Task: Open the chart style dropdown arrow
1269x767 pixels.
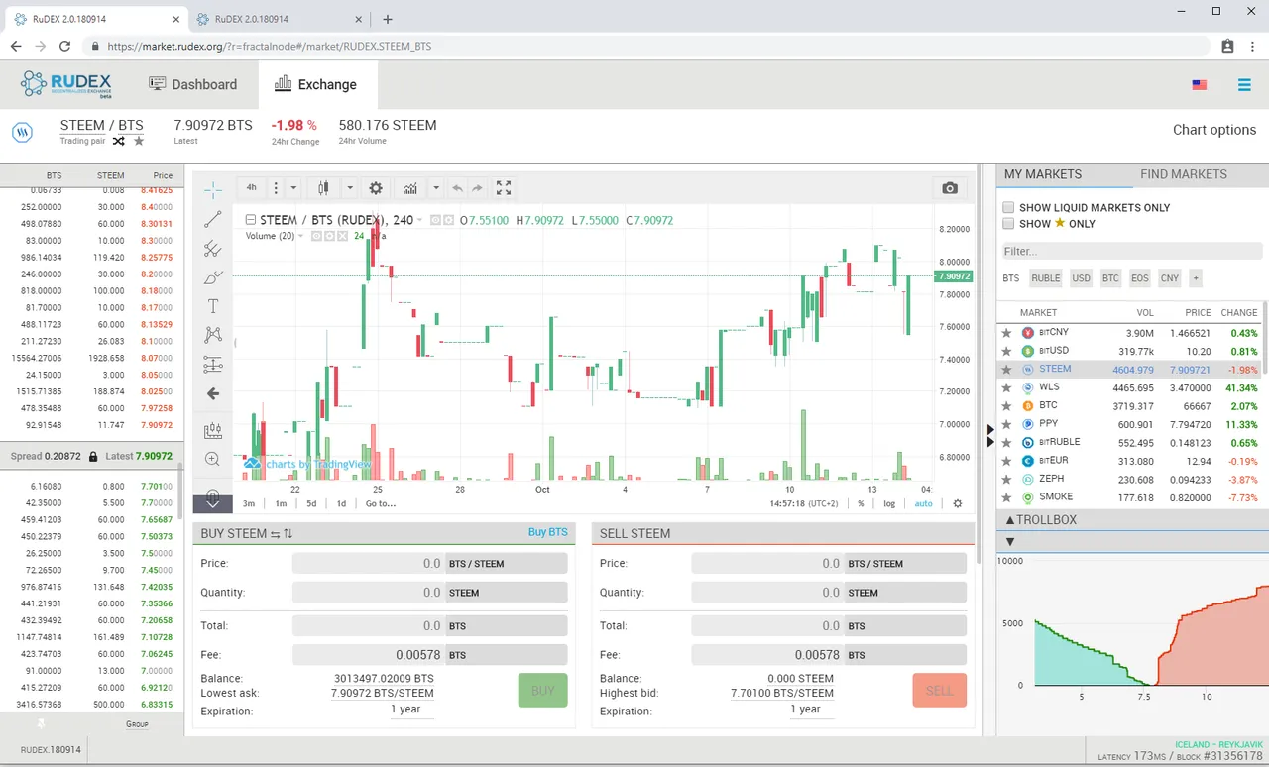Action: pyautogui.click(x=350, y=188)
